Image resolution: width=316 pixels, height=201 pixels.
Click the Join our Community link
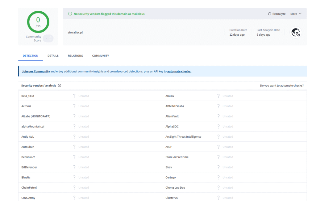(36, 71)
